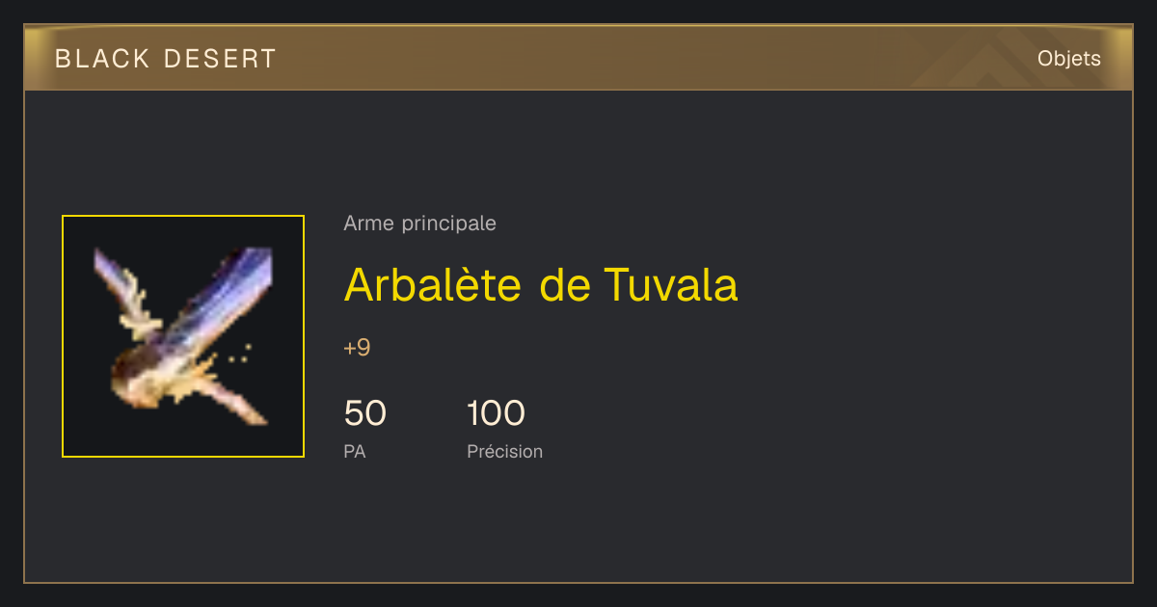The width and height of the screenshot is (1157, 607).
Task: Open the Objets link in header
Action: (1068, 59)
